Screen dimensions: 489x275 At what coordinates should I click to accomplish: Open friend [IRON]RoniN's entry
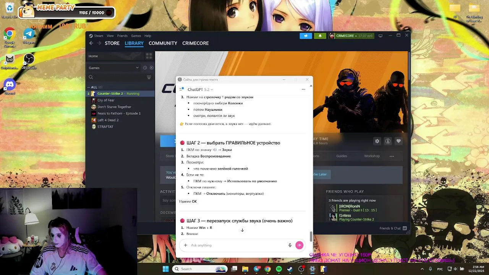point(365,208)
